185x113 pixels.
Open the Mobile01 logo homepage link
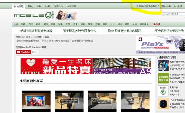pyautogui.click(x=34, y=15)
